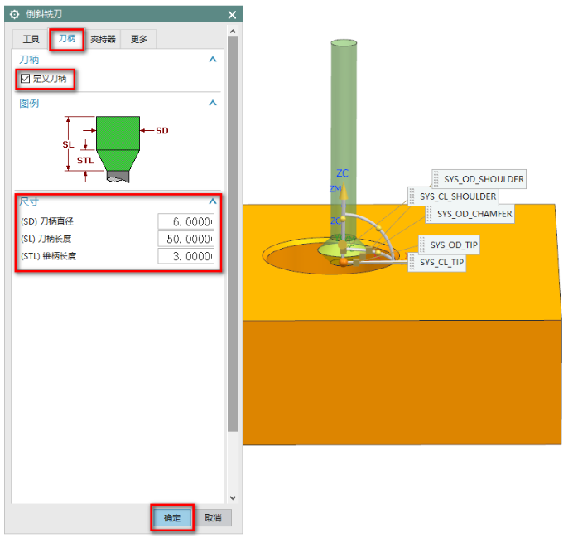The width and height of the screenshot is (578, 538).
Task: Collapse the 刀柄 section
Action: click(213, 60)
